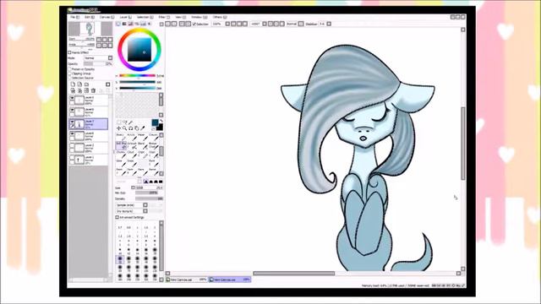This screenshot has height=304, width=541.
Task: Select the hand pan tool
Action: click(137, 128)
